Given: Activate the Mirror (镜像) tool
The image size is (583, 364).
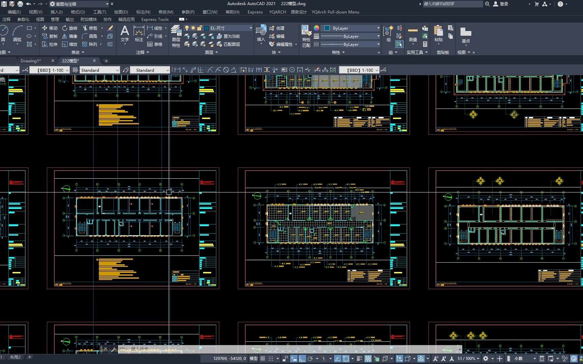Looking at the screenshot, I should click(x=70, y=36).
